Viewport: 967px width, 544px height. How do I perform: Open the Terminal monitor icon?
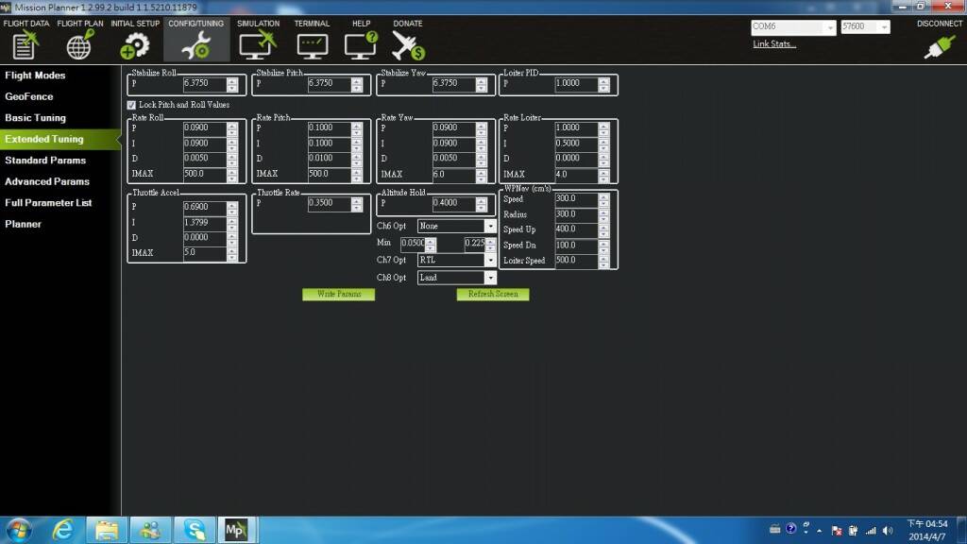[x=312, y=46]
